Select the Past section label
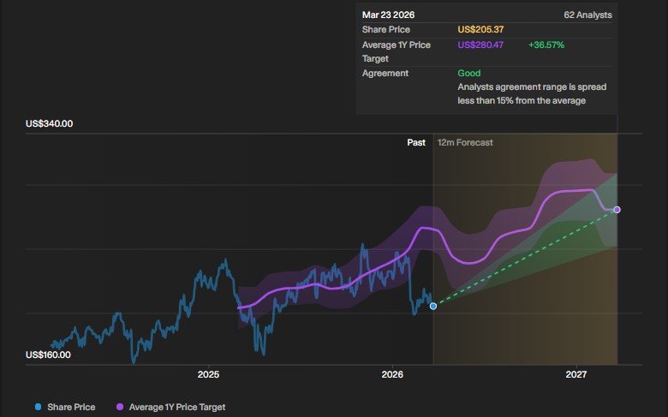This screenshot has height=417, width=668. pos(416,142)
